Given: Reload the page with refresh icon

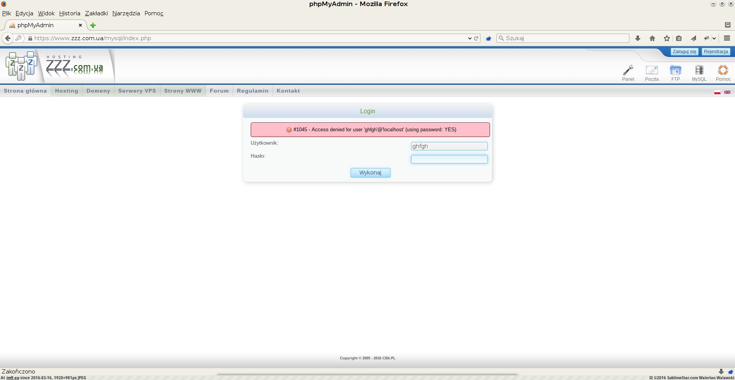Looking at the screenshot, I should point(476,38).
